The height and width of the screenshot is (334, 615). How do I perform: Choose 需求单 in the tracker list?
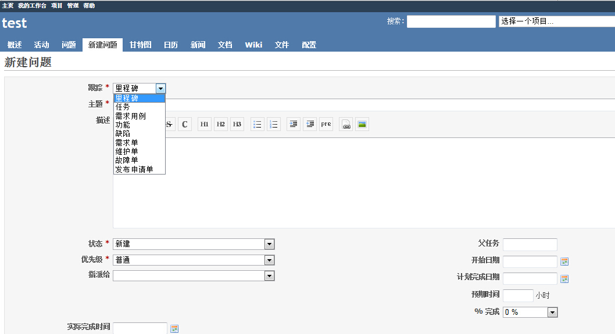click(127, 143)
